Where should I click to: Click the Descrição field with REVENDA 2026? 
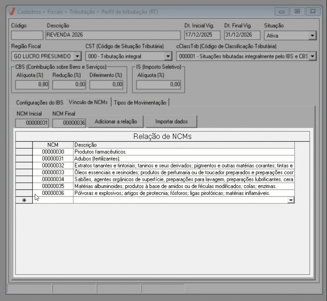(x=113, y=35)
